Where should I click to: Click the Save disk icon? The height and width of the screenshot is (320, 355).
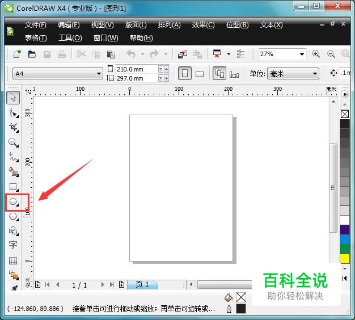[47, 54]
